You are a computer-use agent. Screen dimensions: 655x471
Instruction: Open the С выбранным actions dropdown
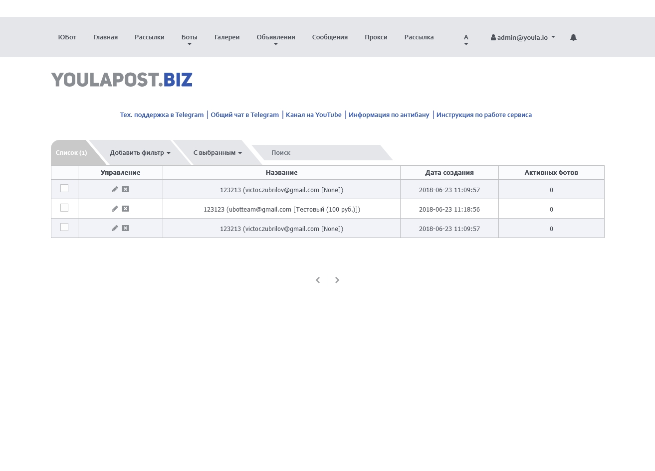218,153
